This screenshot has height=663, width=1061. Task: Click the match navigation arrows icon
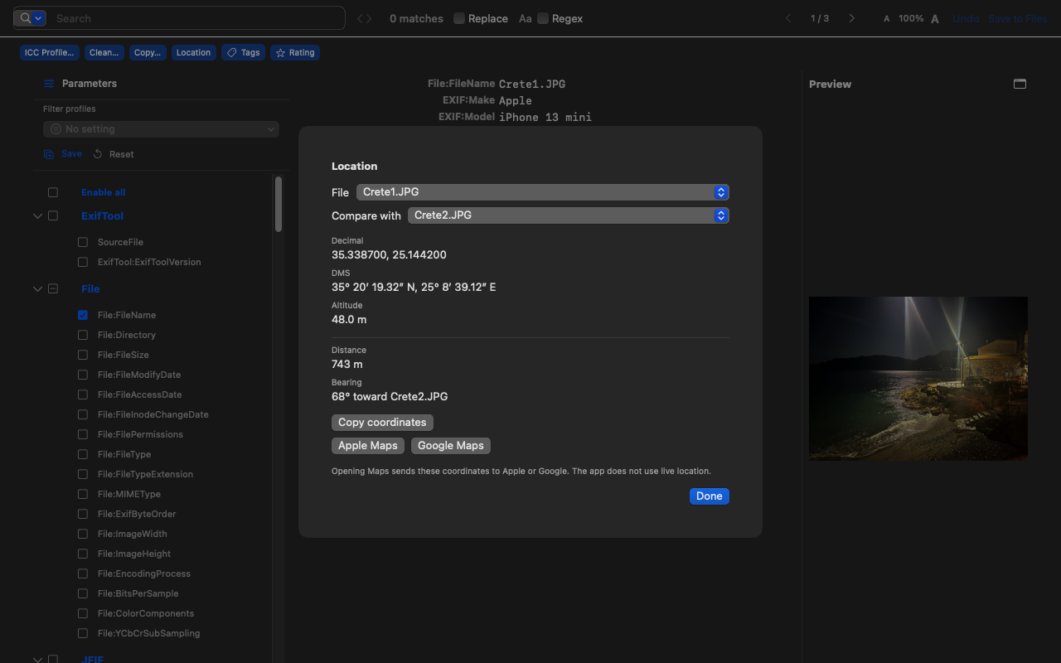[x=364, y=18]
